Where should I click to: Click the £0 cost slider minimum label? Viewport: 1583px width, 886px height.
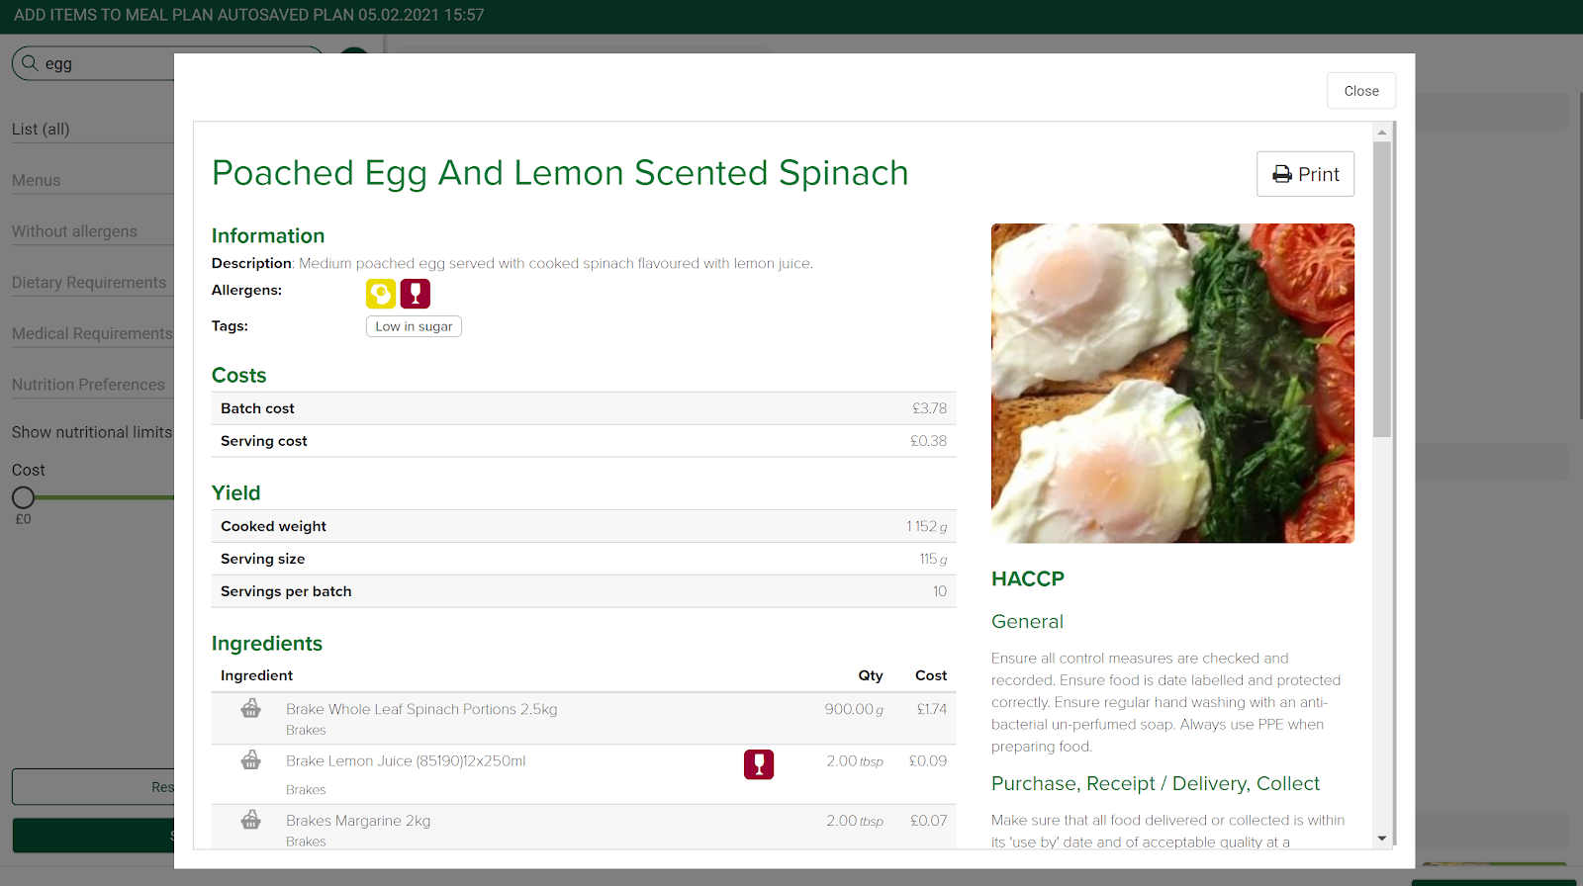click(23, 519)
